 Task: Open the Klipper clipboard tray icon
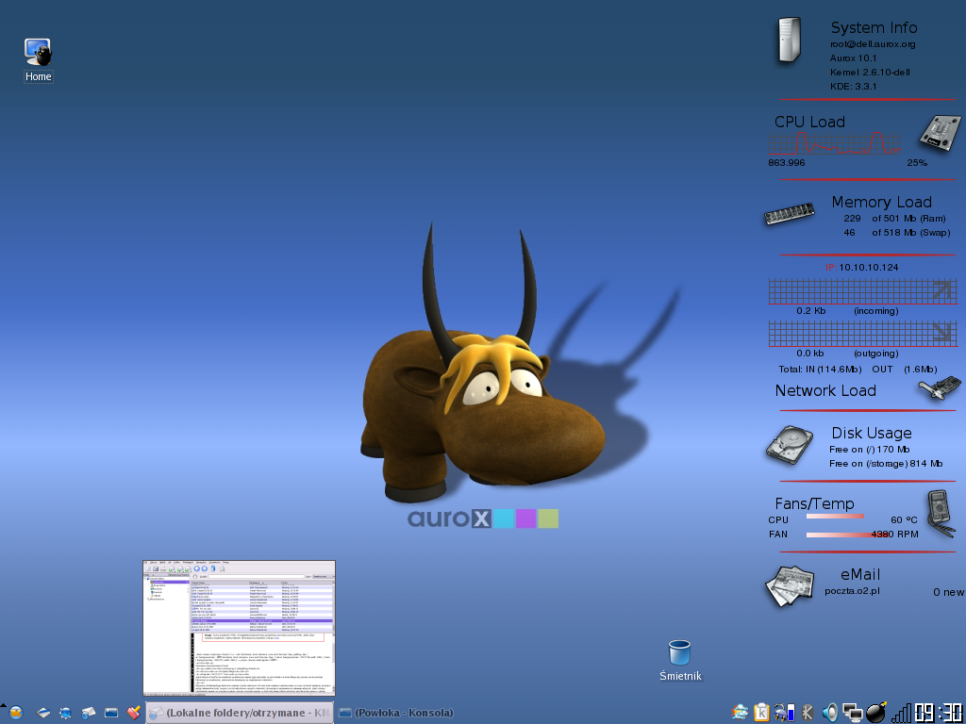(x=761, y=713)
